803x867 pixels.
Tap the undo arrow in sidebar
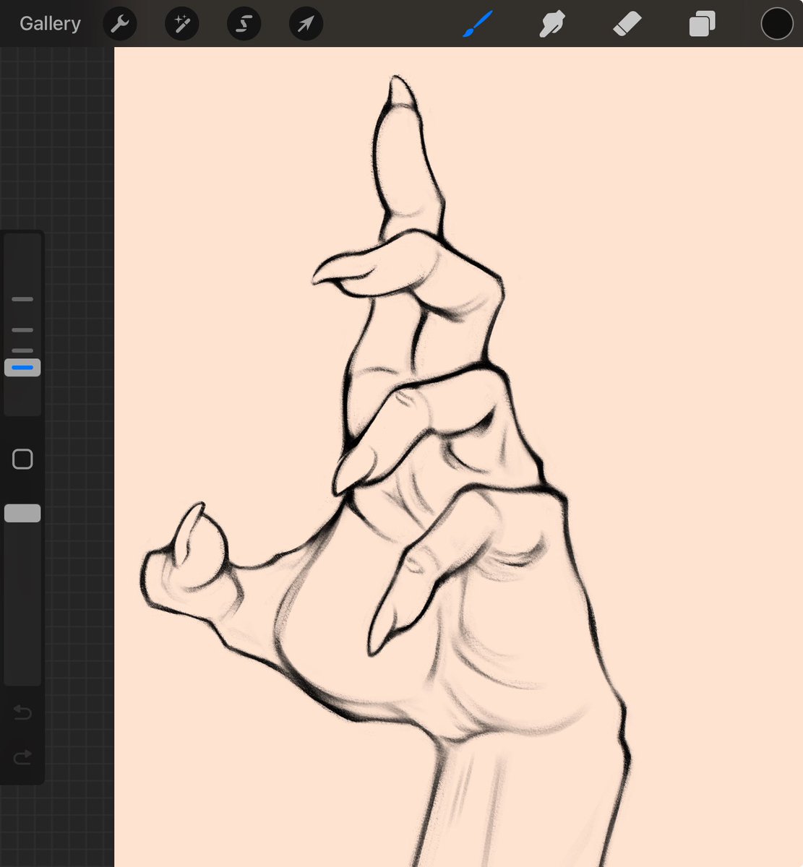22,713
